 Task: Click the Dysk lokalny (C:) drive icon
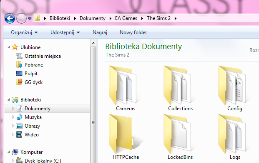(19, 160)
